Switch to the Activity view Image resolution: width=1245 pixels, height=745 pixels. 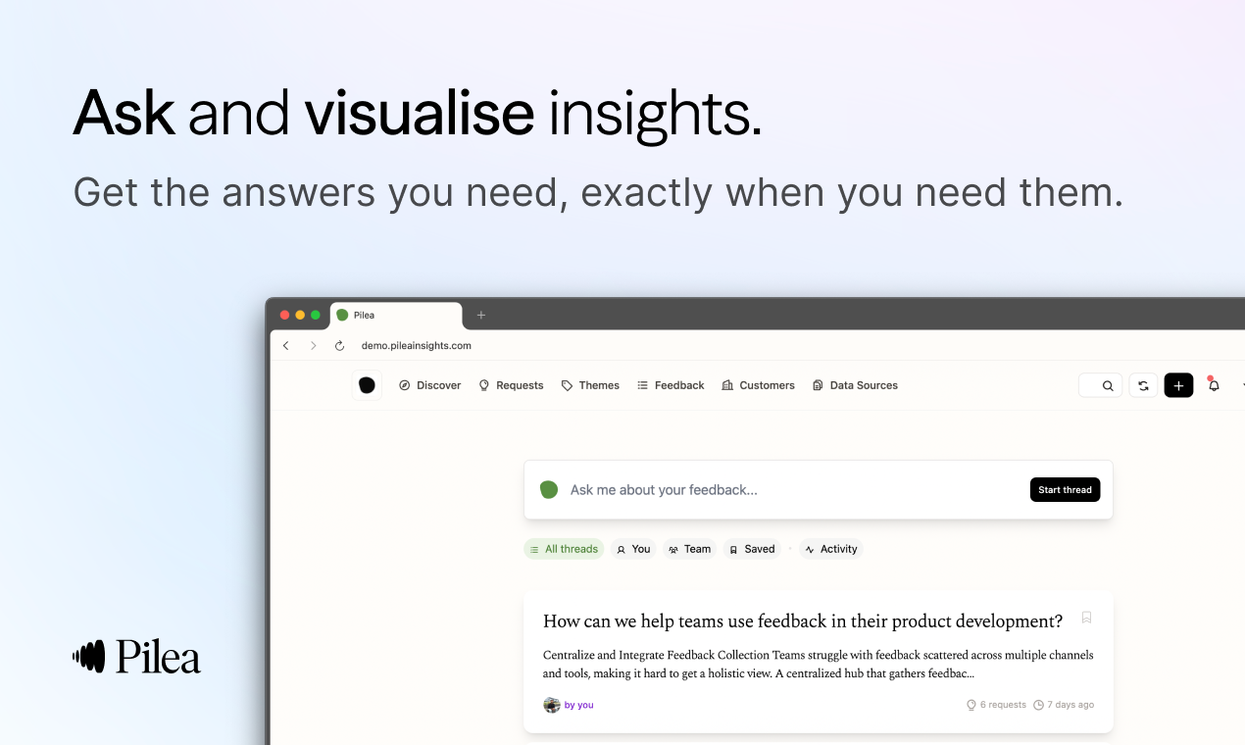[830, 549]
